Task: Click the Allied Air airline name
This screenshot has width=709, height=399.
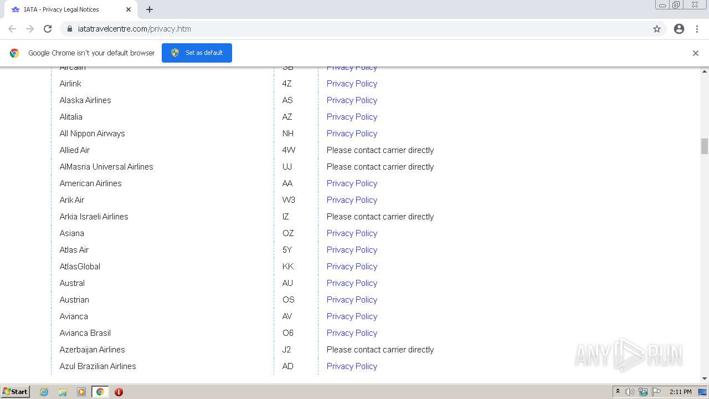Action: pyautogui.click(x=75, y=150)
